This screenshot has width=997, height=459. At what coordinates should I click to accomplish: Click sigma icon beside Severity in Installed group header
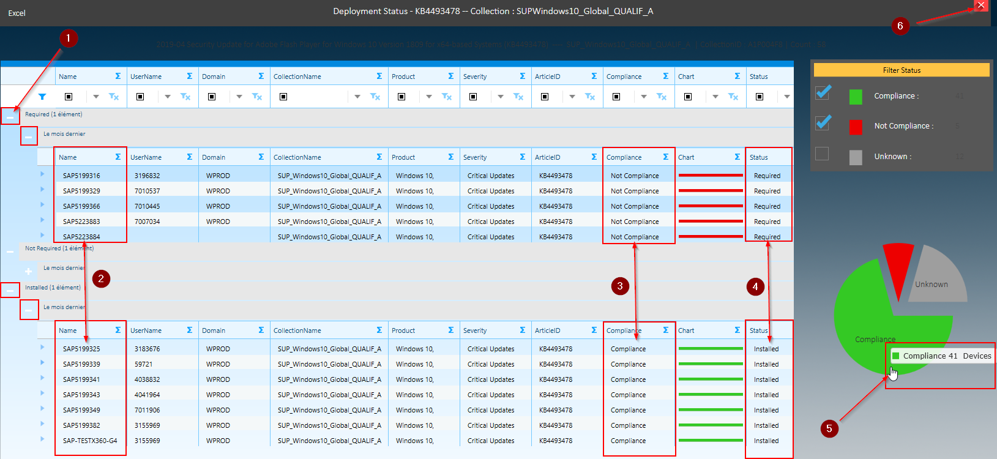coord(523,330)
